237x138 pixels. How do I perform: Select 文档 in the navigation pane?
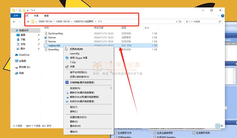[x=23, y=44]
